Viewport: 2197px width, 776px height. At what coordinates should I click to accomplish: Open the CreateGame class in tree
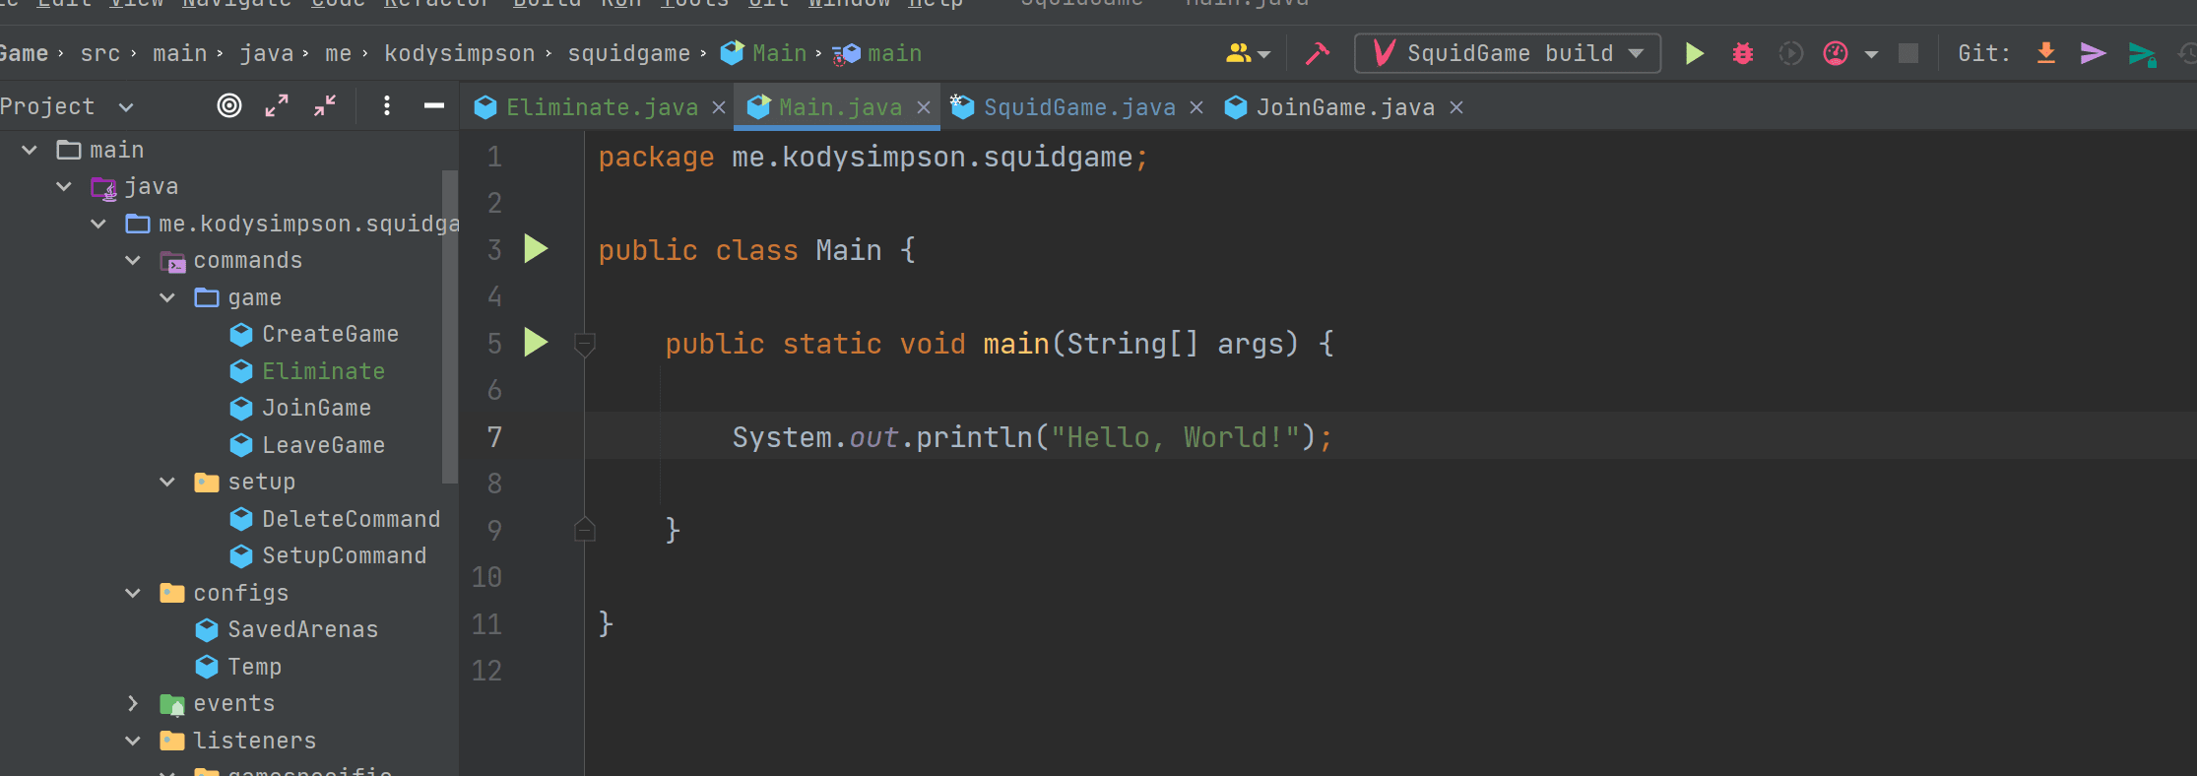pos(330,335)
